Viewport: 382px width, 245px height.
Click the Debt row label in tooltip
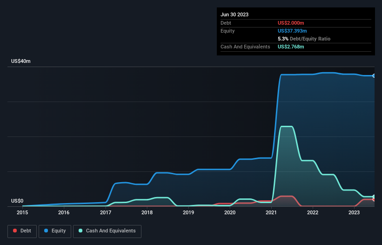point(226,23)
